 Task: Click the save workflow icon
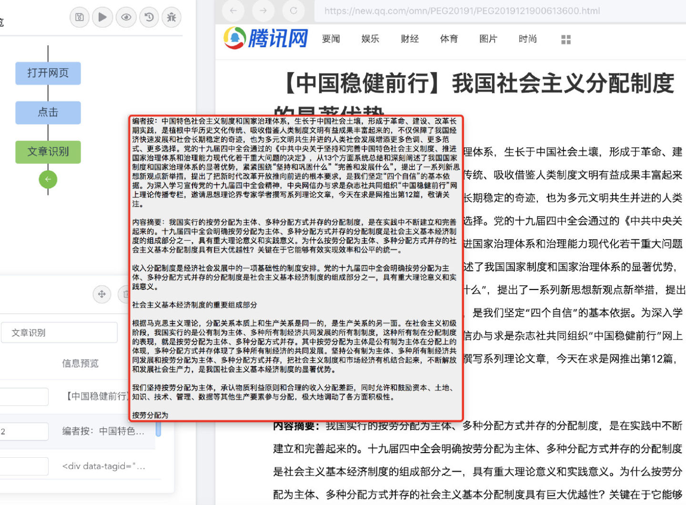click(80, 17)
